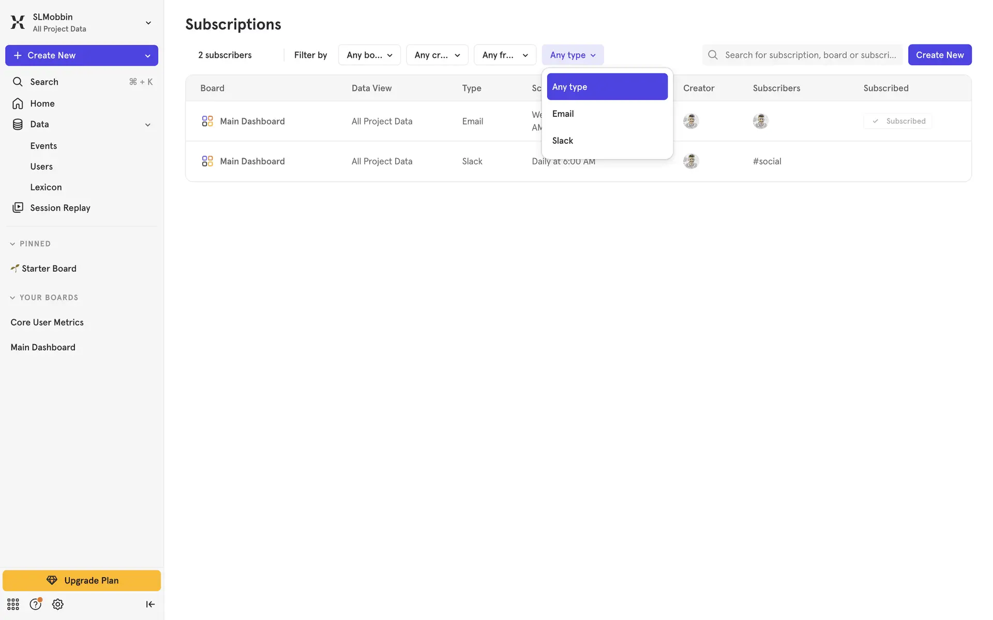Collapse the Your Boards section
993x620 pixels.
pos(12,298)
